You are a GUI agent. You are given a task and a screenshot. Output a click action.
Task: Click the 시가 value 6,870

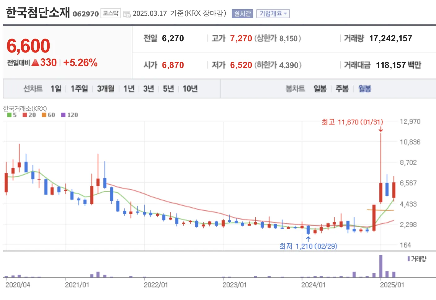pyautogui.click(x=173, y=65)
